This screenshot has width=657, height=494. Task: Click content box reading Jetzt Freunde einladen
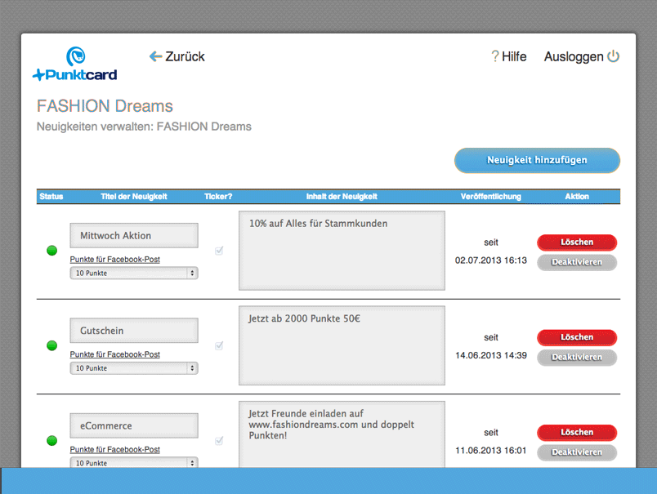click(x=342, y=434)
